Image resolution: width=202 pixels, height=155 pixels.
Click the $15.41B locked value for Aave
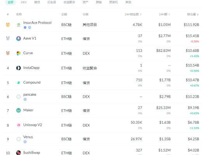[x=192, y=36]
